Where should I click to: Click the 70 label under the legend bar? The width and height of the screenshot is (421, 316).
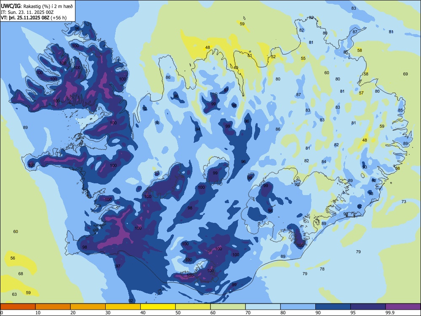coord(248,313)
